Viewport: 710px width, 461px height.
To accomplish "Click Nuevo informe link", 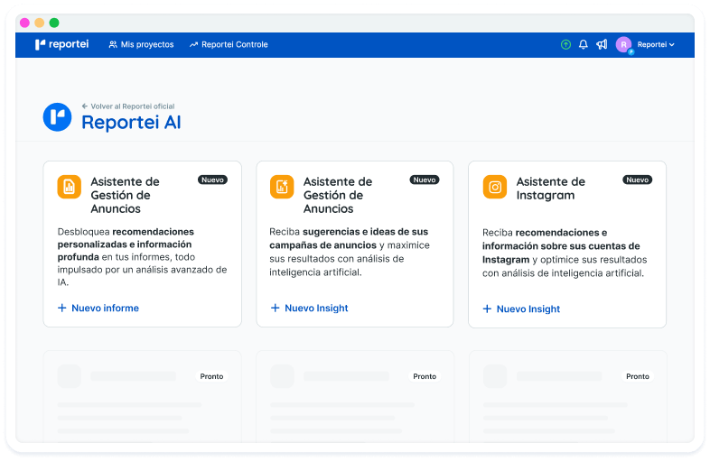I will 98,309.
